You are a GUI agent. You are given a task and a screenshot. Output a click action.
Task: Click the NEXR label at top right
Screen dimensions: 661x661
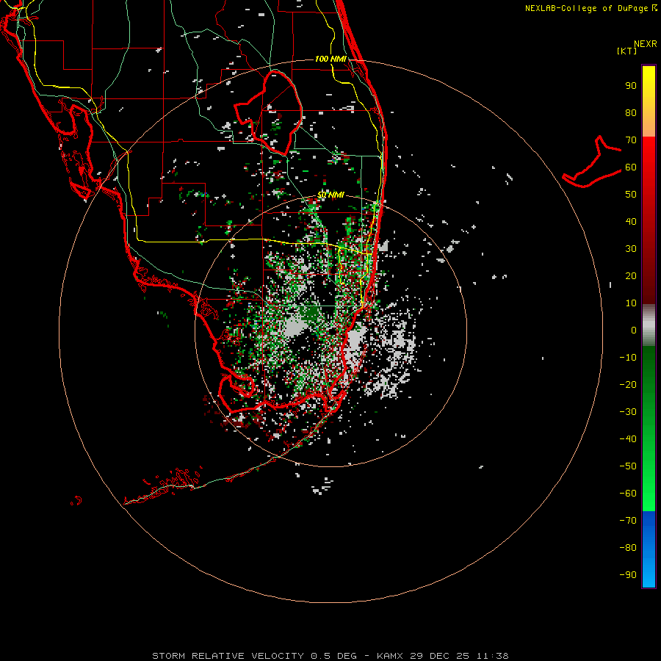(646, 44)
